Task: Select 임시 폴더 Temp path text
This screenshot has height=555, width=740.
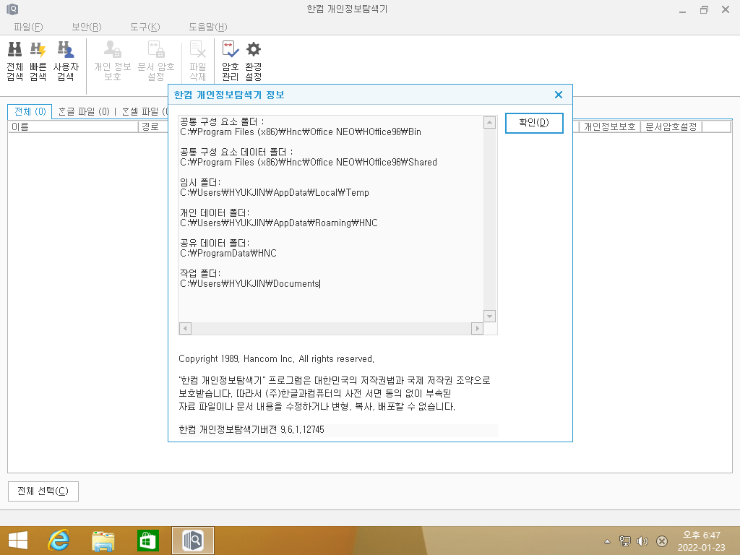Action: [x=274, y=192]
